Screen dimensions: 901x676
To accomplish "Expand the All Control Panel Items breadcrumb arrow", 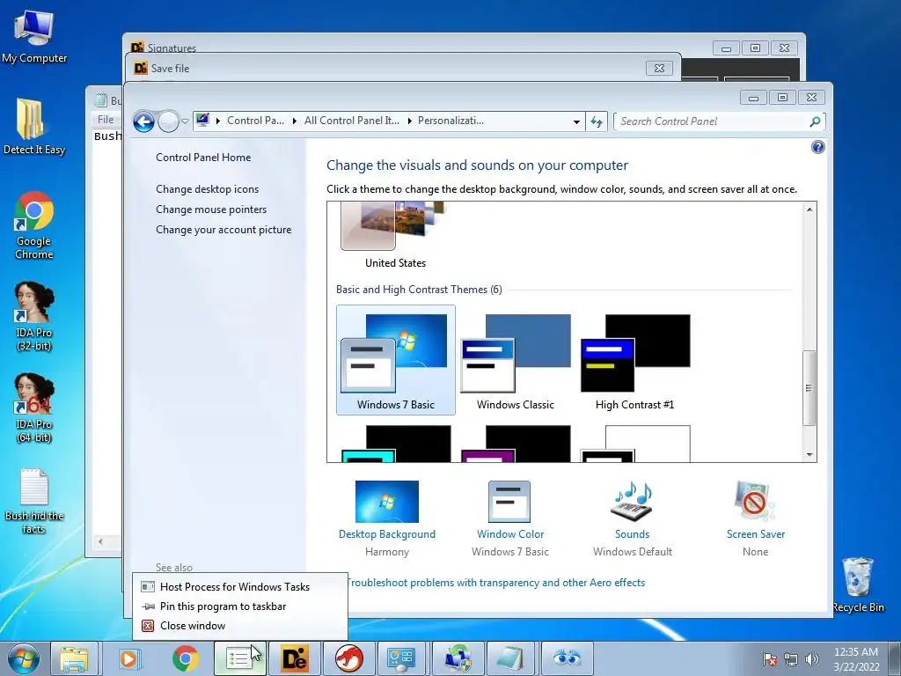I will coord(410,121).
